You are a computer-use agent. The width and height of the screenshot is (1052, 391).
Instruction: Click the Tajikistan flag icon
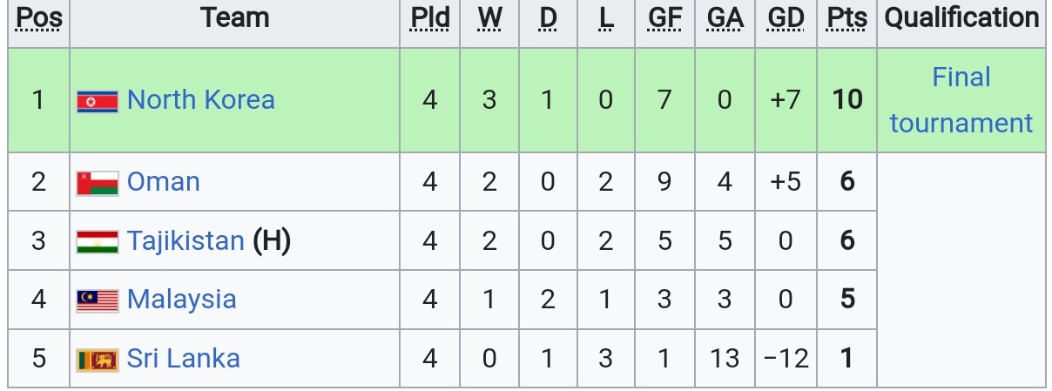(98, 241)
